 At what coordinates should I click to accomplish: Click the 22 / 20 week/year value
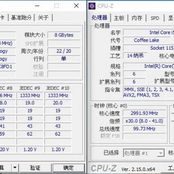tap(64, 51)
